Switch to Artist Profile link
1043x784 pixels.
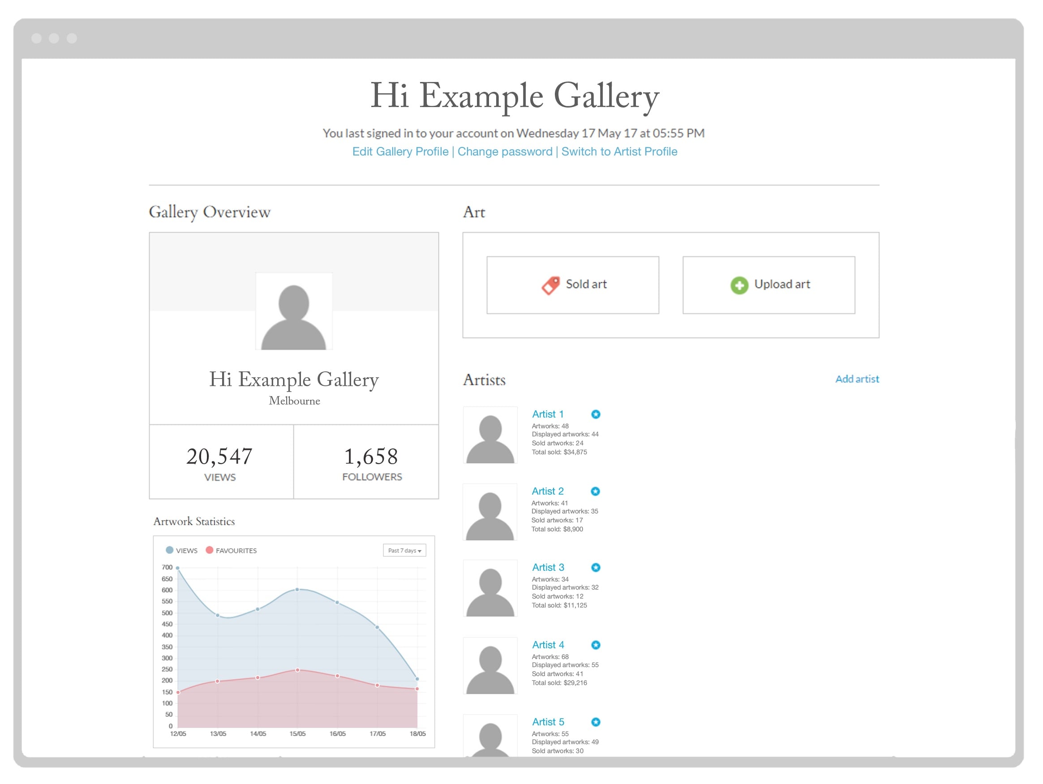click(x=618, y=151)
